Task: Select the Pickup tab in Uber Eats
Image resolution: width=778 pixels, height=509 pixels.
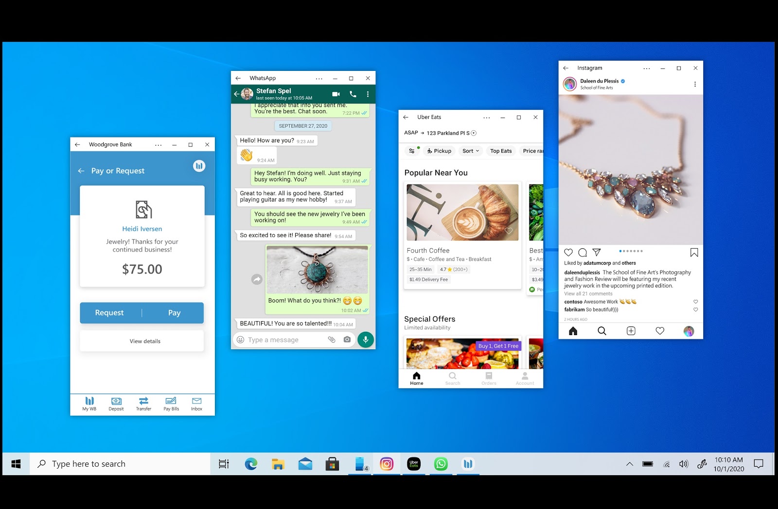Action: coord(439,151)
